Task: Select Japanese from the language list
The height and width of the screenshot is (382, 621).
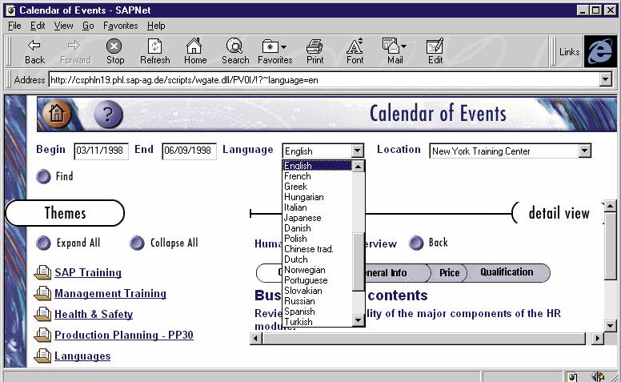Action: pos(302,218)
